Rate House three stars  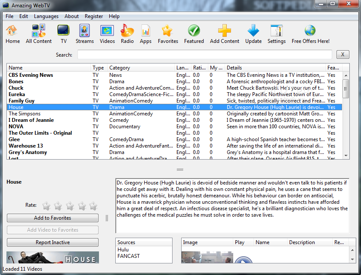coord(70,205)
